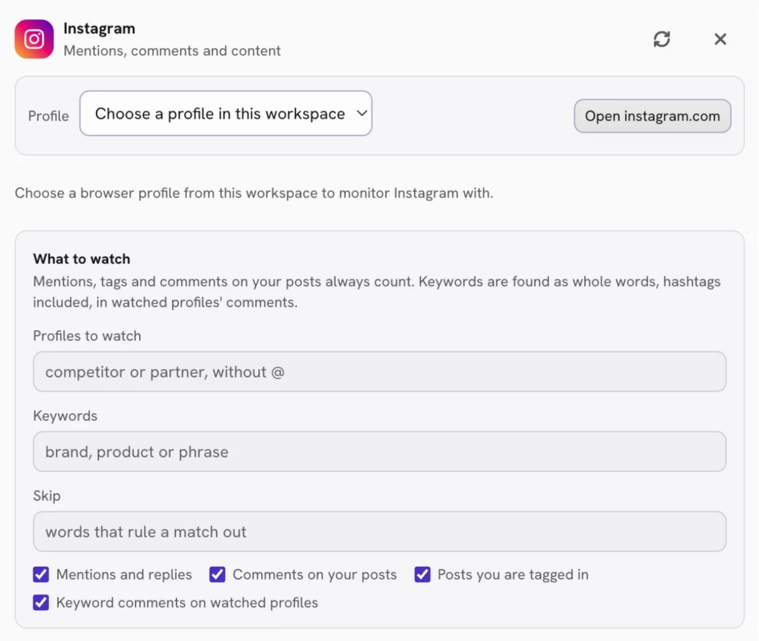Viewport: 759px width, 641px height.
Task: Click the "What to watch" heading
Action: click(x=82, y=259)
